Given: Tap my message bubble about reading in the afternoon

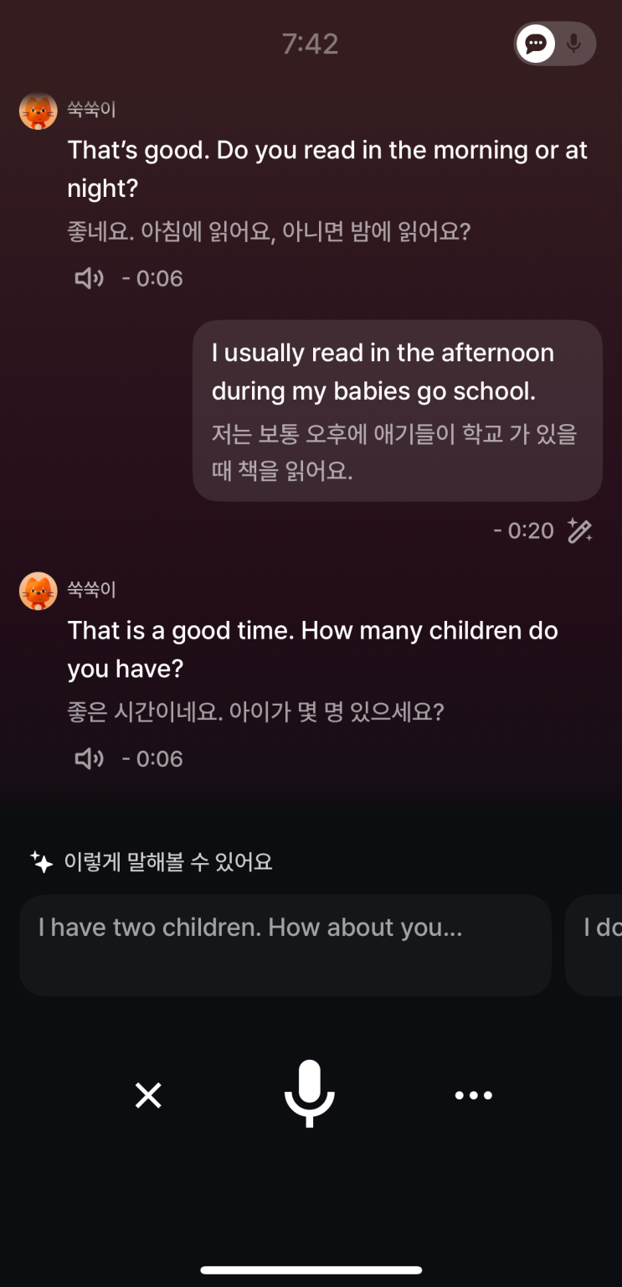Looking at the screenshot, I should click(397, 411).
